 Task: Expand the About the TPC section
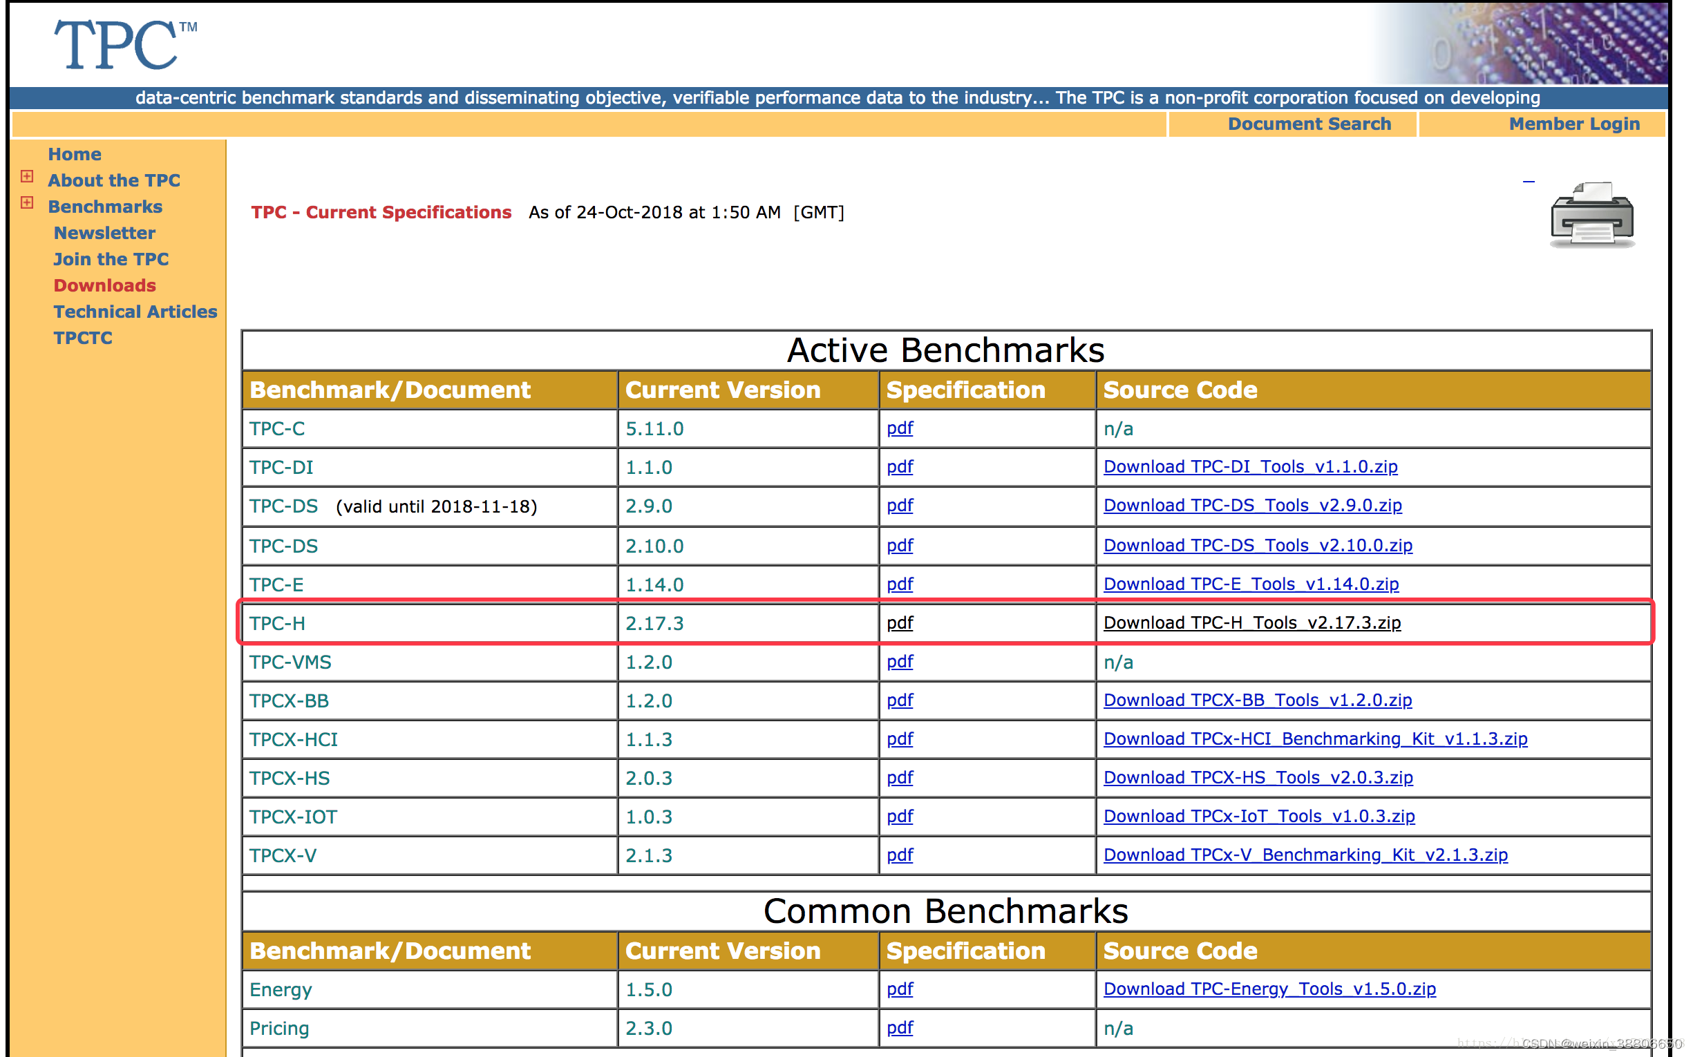[27, 176]
